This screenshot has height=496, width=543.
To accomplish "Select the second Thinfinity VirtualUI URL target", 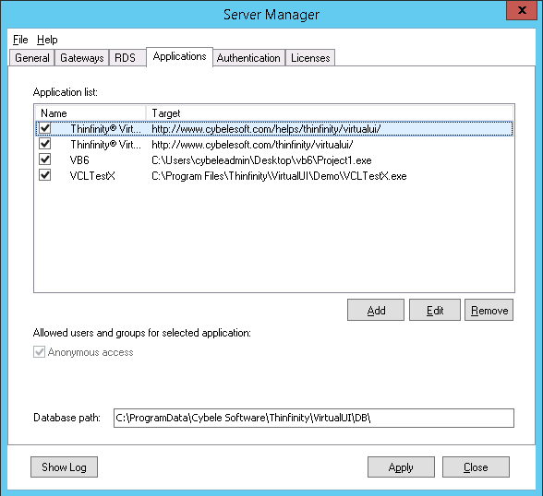I will 252,145.
